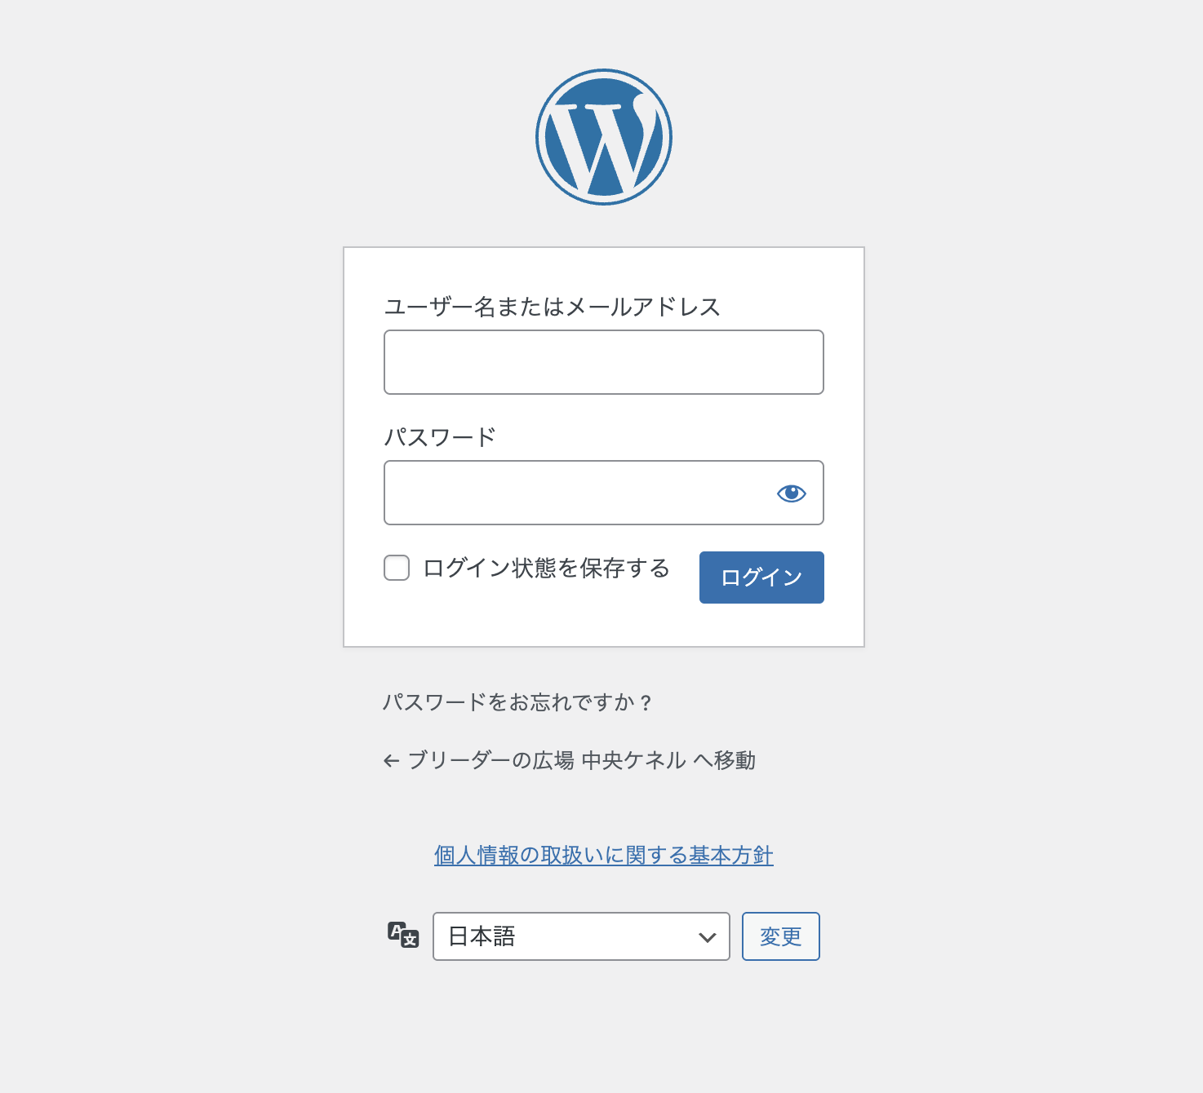Screen dimensions: 1203x1093
Task: Open the 日本語 language dropdown
Action: point(581,936)
